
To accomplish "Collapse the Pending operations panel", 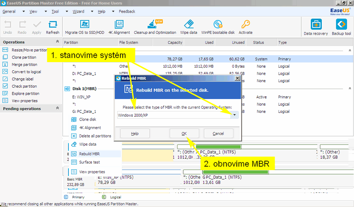I will (x=57, y=108).
